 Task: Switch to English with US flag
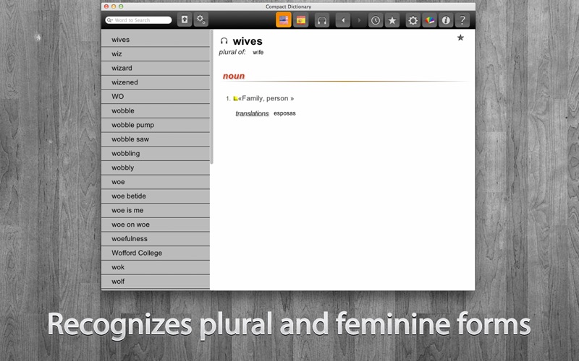284,20
